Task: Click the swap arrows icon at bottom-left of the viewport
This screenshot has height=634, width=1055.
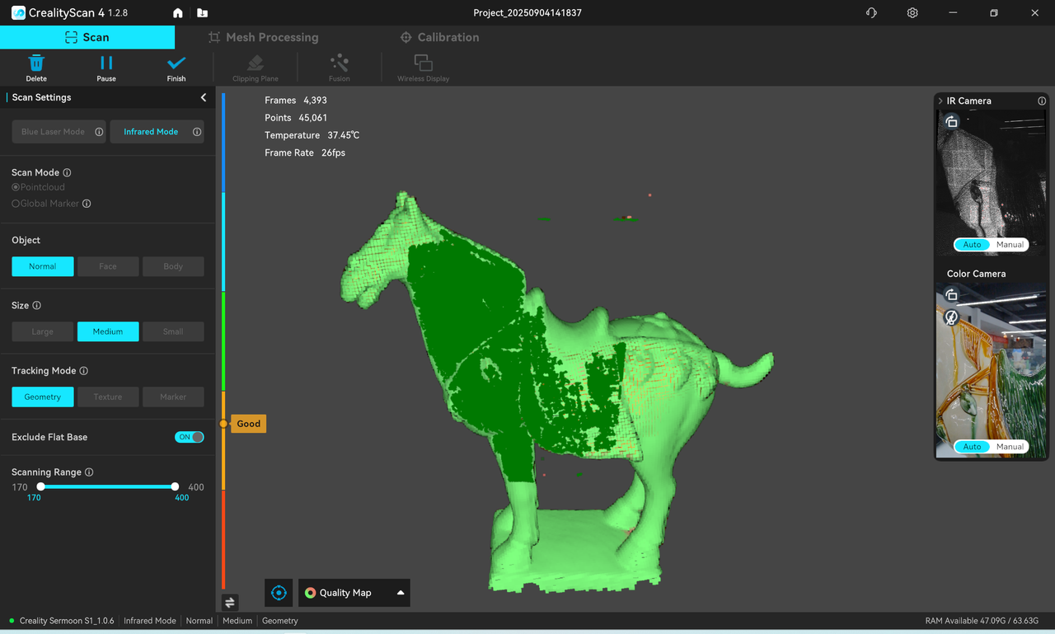Action: [x=230, y=603]
